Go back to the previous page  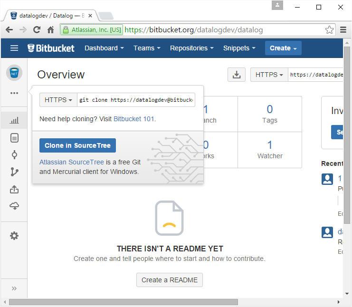(x=9, y=29)
